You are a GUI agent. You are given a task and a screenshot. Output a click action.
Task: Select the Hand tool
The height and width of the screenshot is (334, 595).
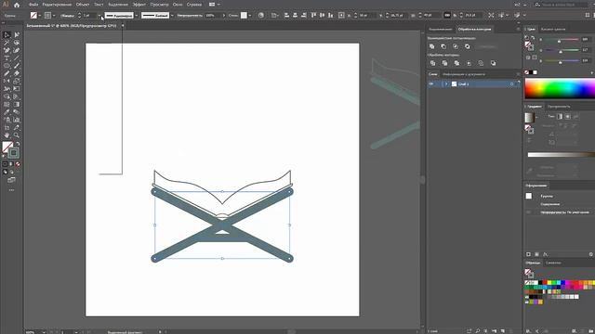point(7,135)
